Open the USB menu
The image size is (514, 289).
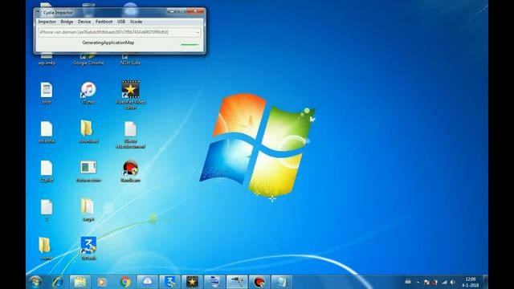pyautogui.click(x=121, y=22)
